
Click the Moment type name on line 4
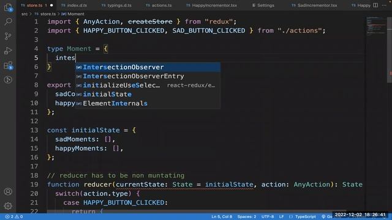[x=79, y=49]
